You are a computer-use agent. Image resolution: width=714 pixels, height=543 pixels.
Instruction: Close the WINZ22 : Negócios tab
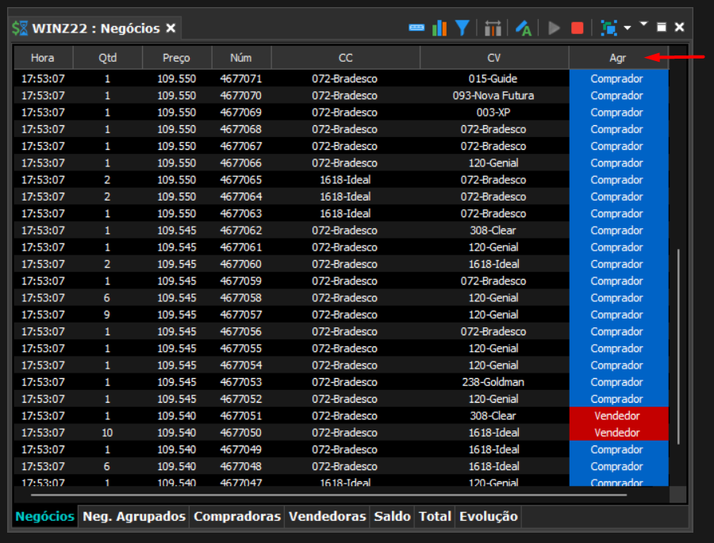pos(171,29)
